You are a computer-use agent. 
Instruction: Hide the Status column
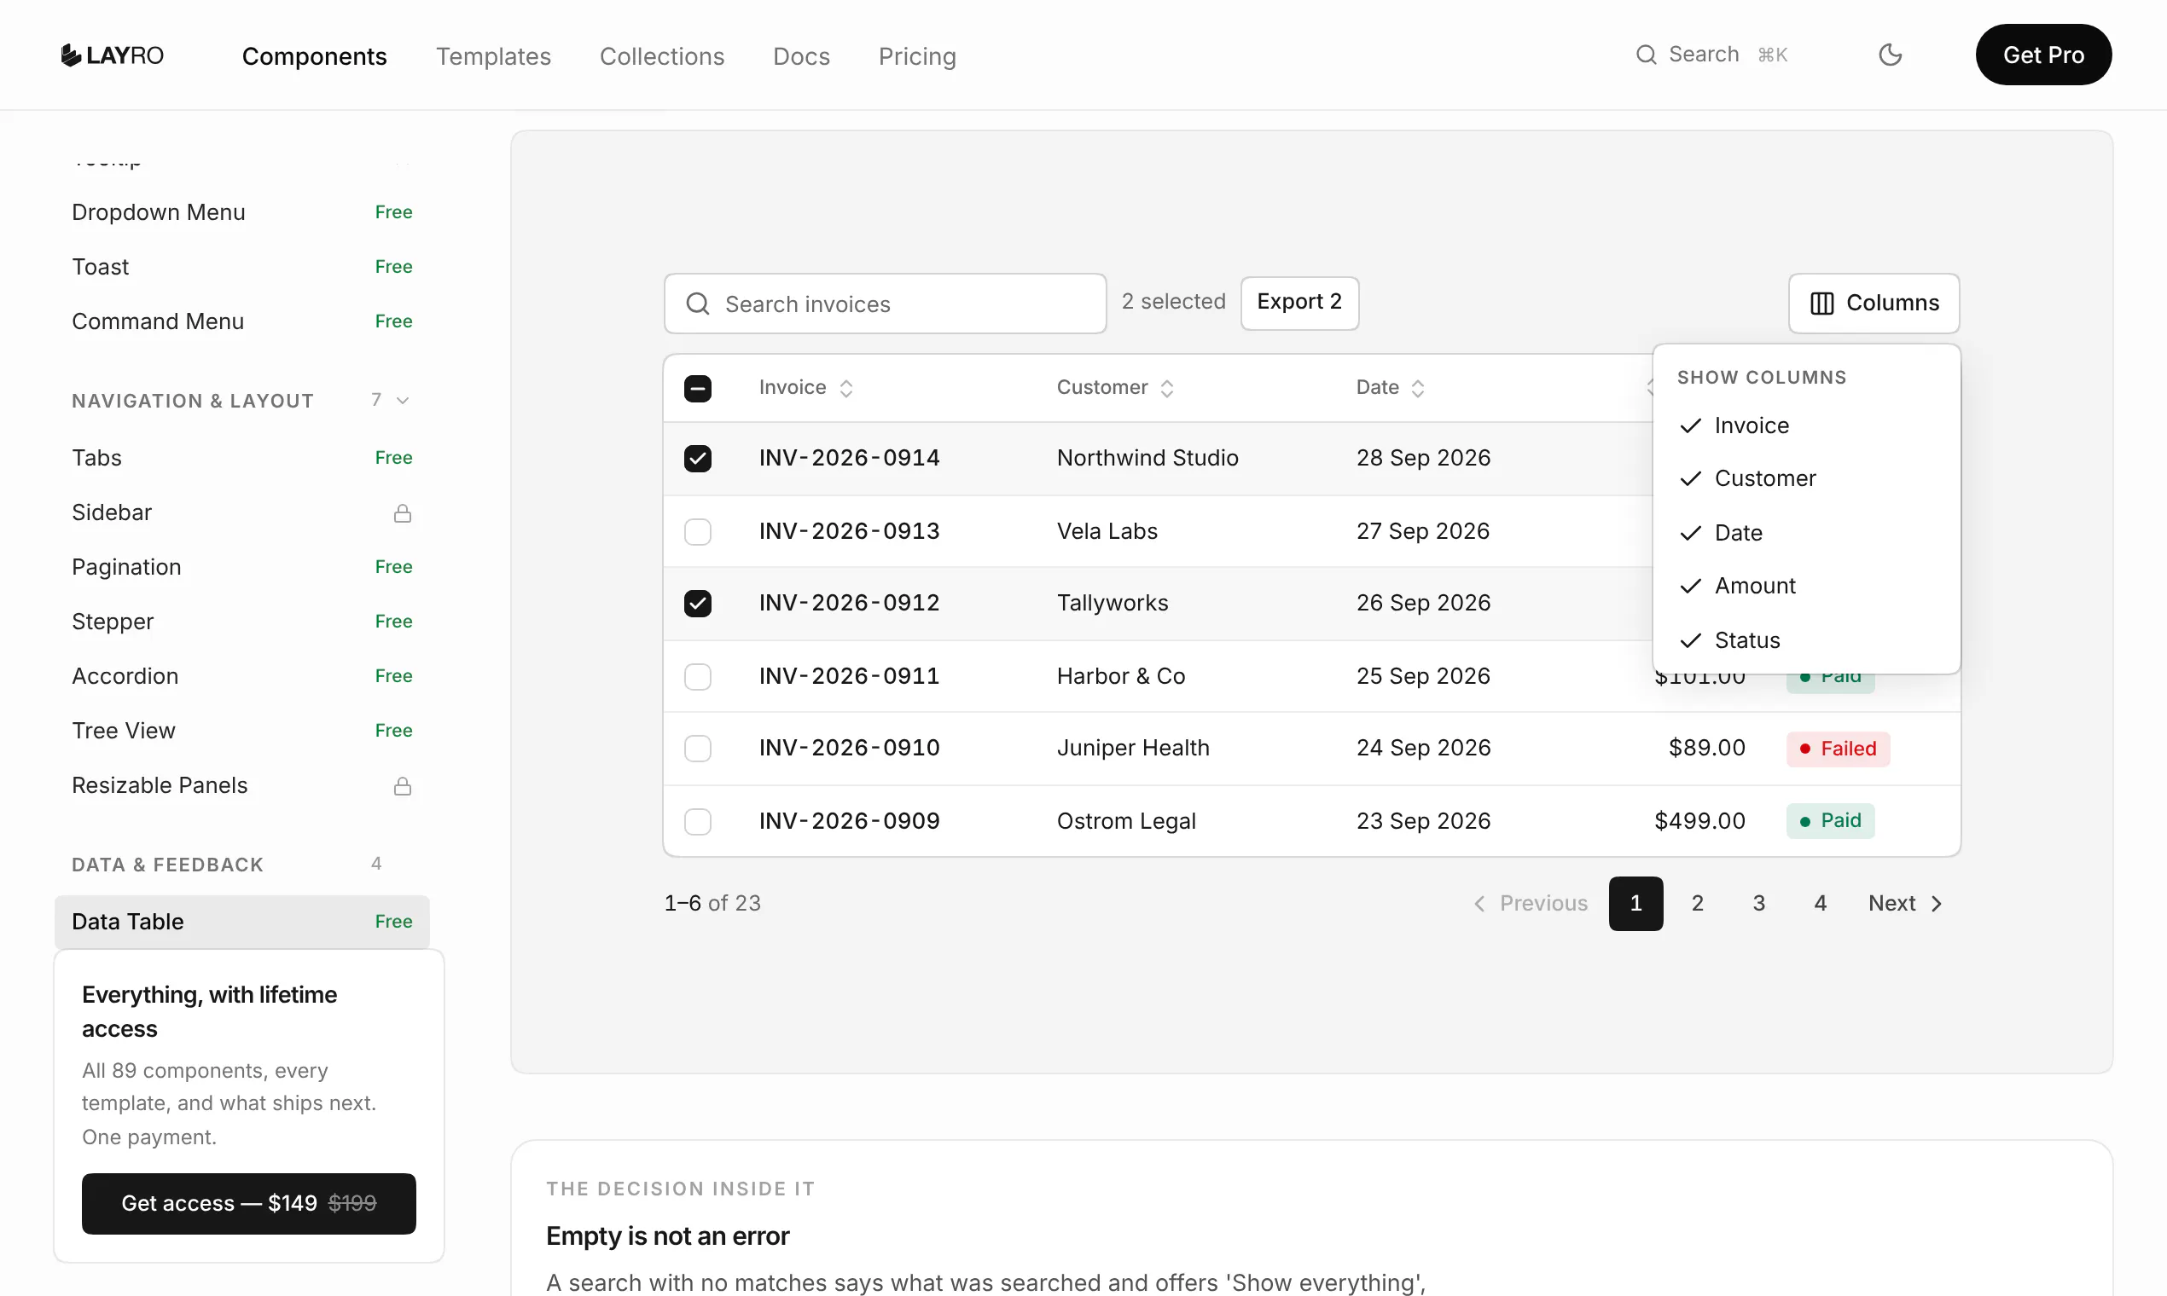1806,640
